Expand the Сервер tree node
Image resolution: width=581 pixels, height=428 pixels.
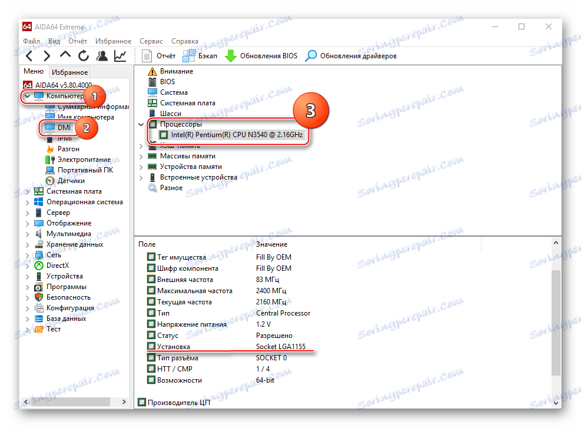tap(28, 213)
